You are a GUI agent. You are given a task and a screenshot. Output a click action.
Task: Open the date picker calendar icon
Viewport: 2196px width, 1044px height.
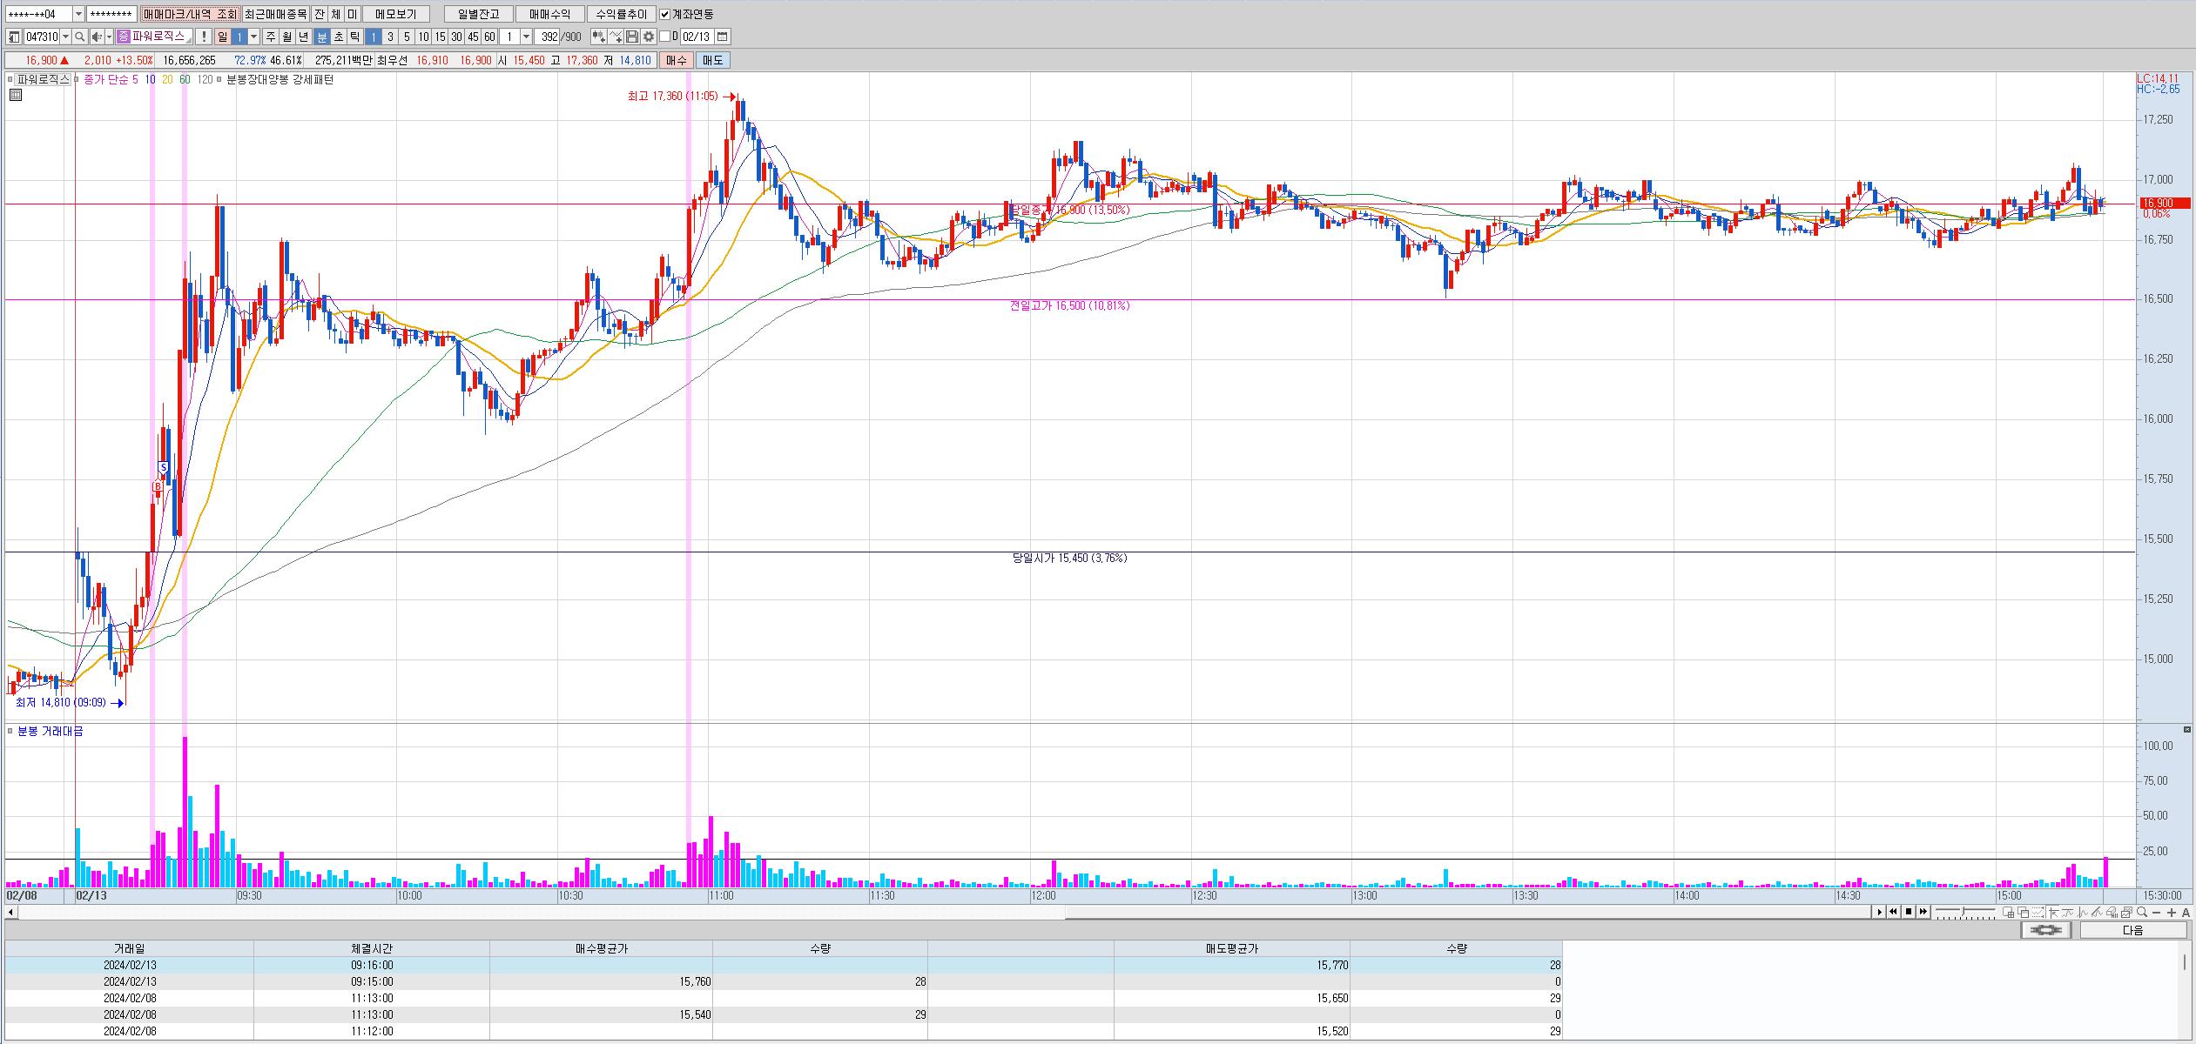[x=723, y=37]
